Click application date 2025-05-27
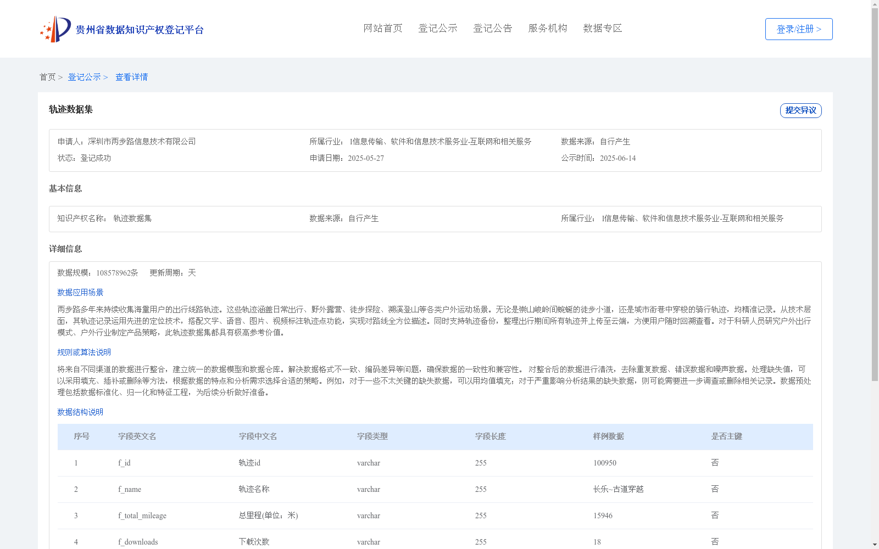 (366, 158)
